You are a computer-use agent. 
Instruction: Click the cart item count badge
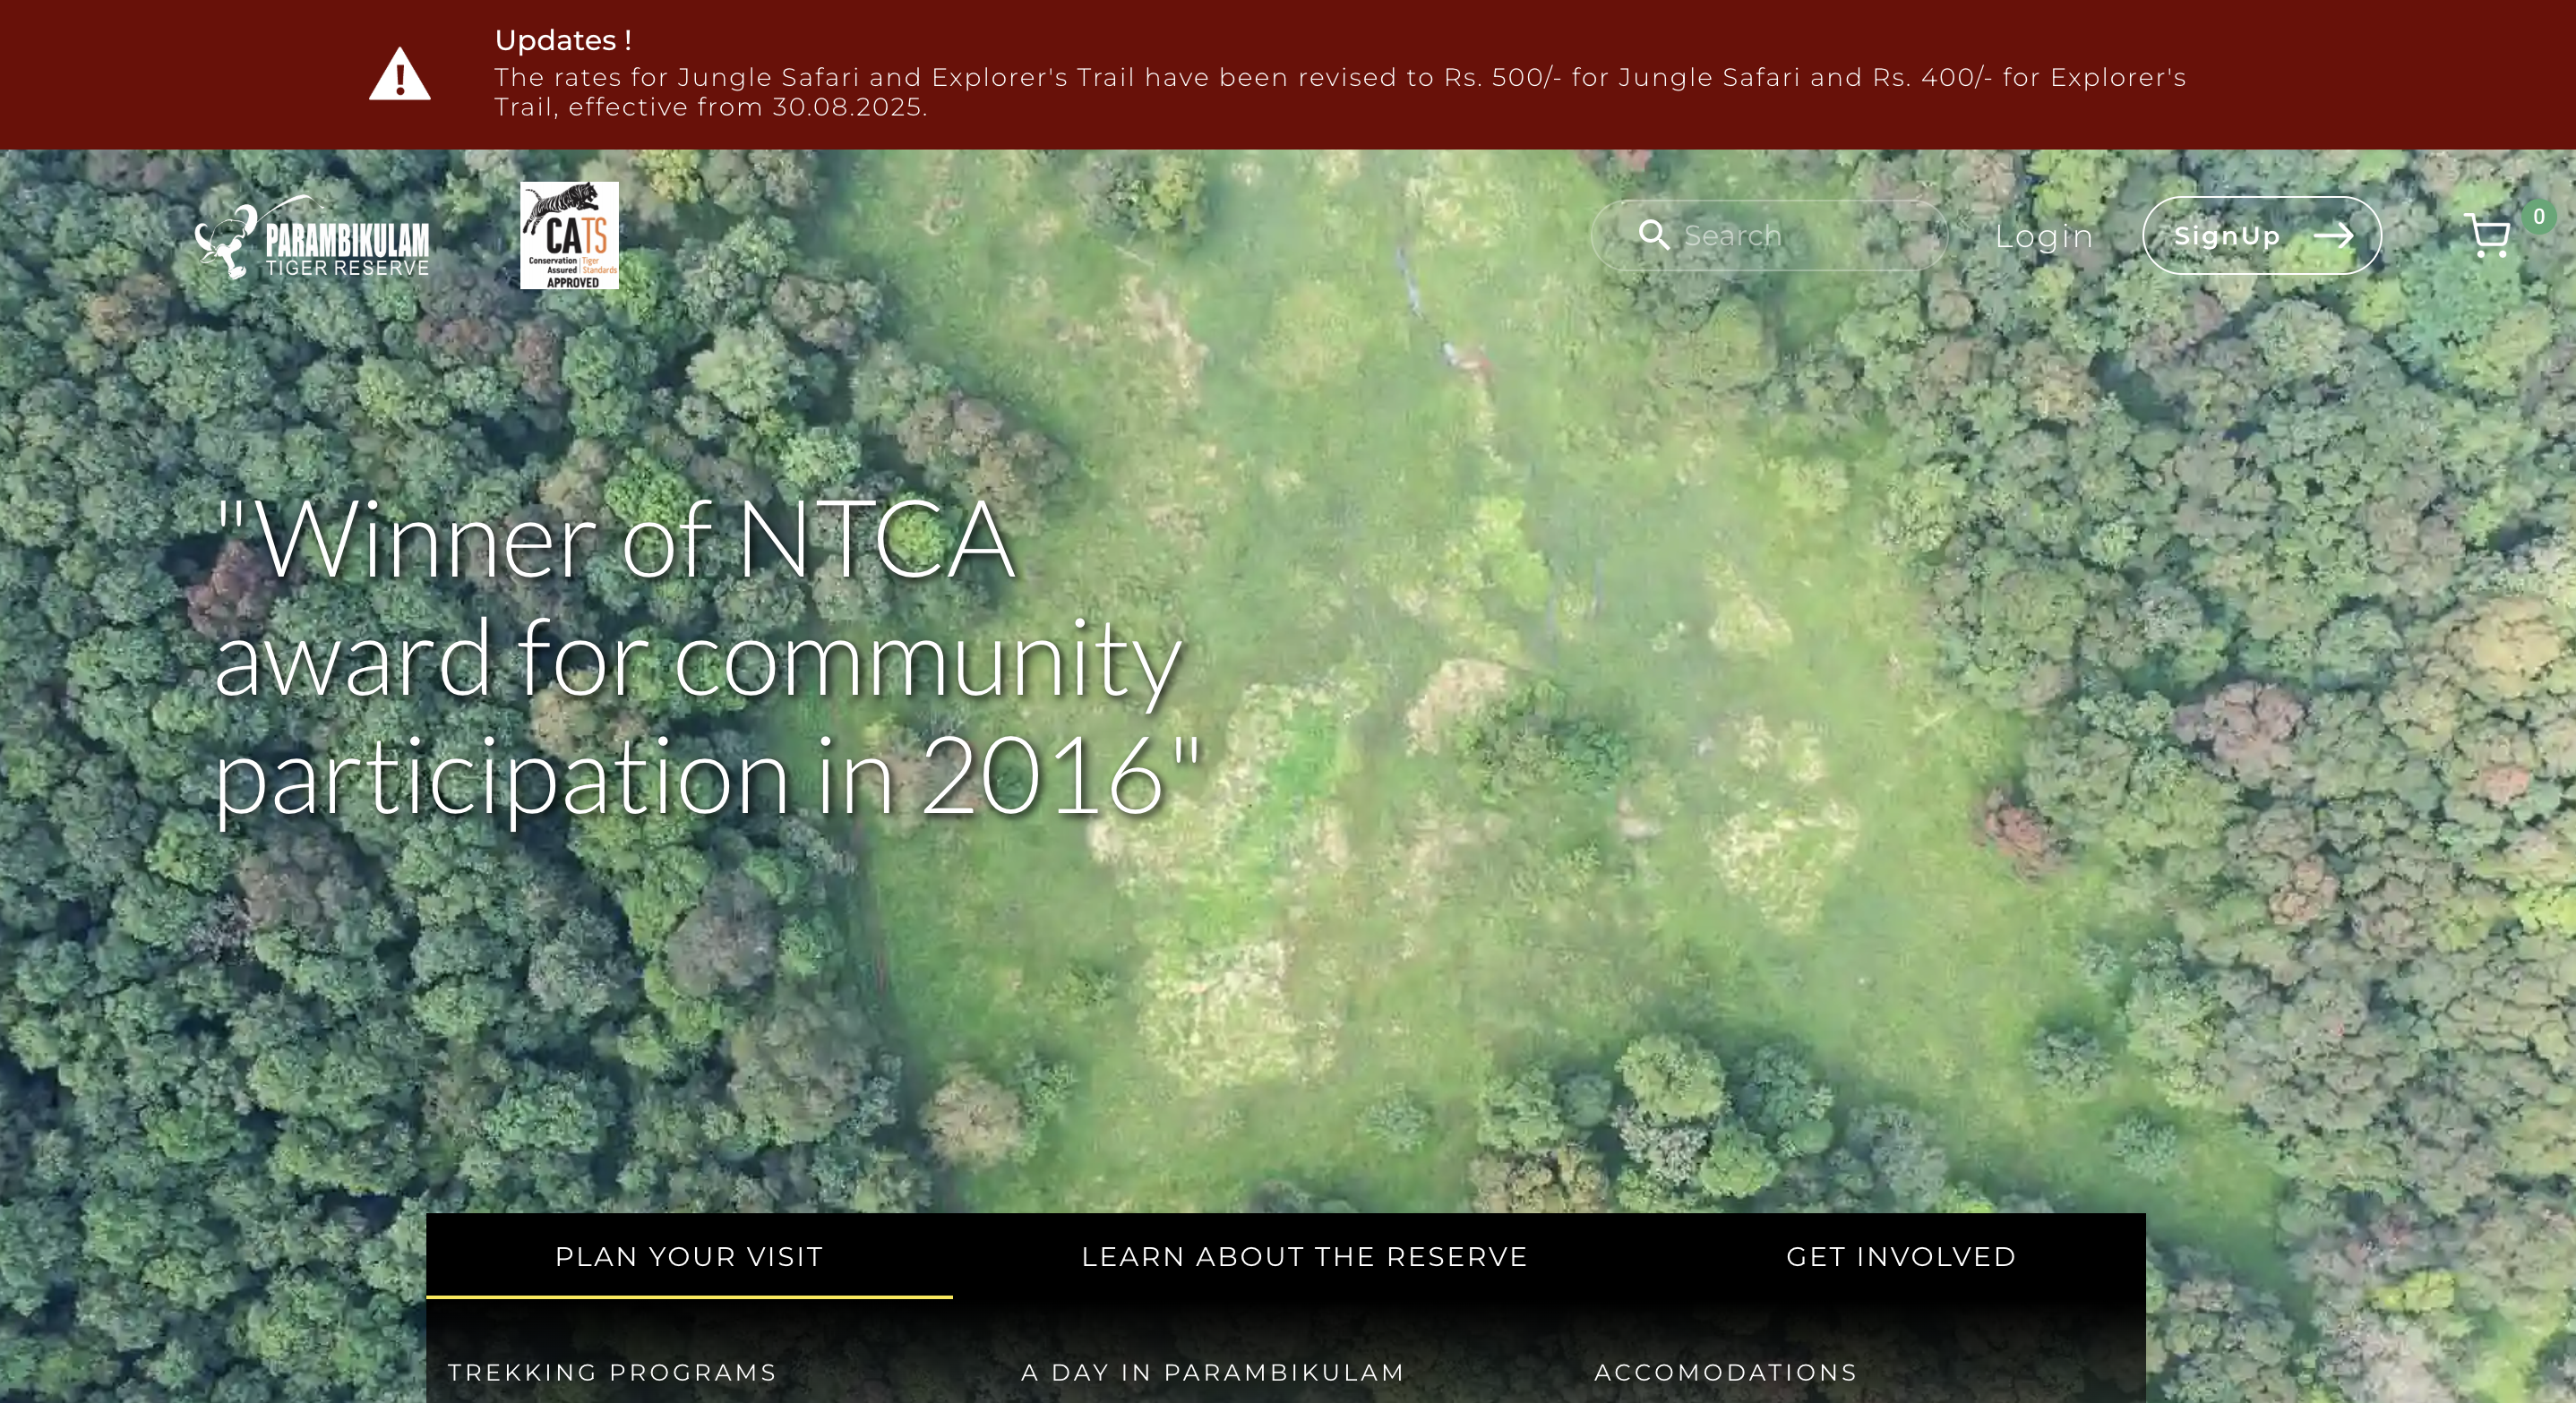point(2538,217)
